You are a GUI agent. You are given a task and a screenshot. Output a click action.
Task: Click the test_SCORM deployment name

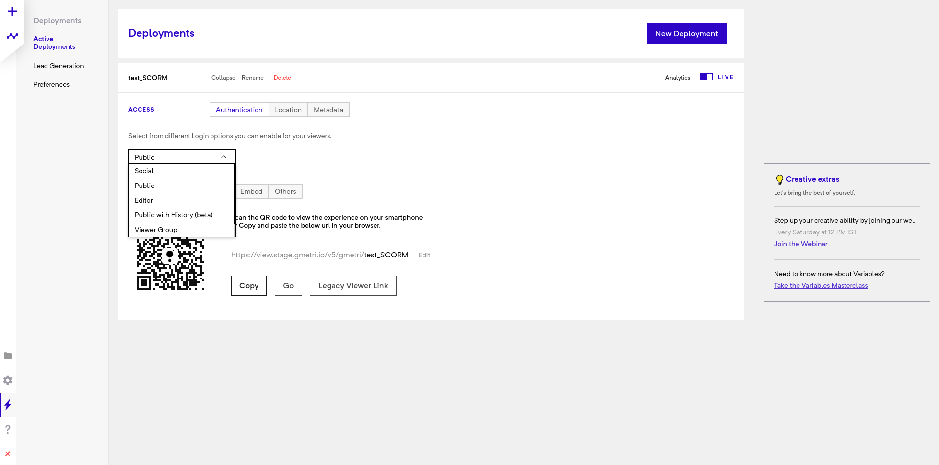[x=148, y=78]
